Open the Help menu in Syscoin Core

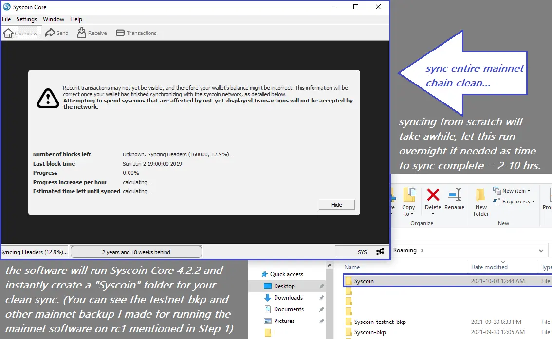76,19
